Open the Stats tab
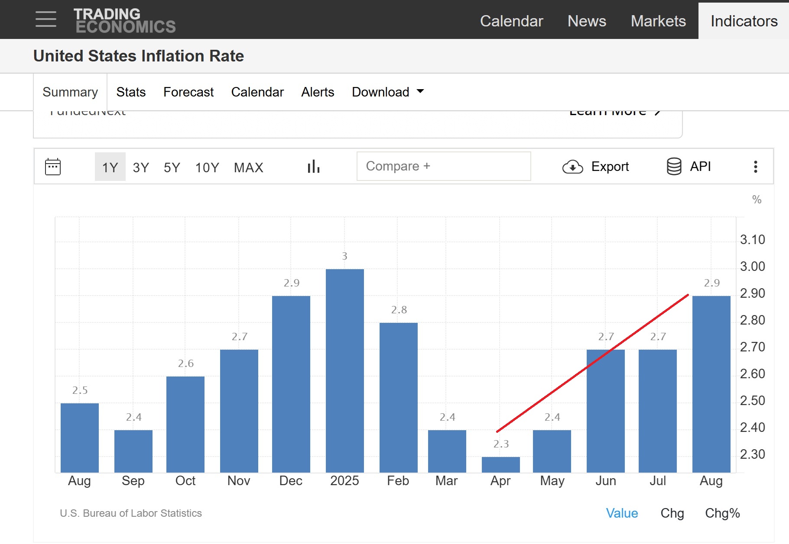789x544 pixels. pos(131,92)
